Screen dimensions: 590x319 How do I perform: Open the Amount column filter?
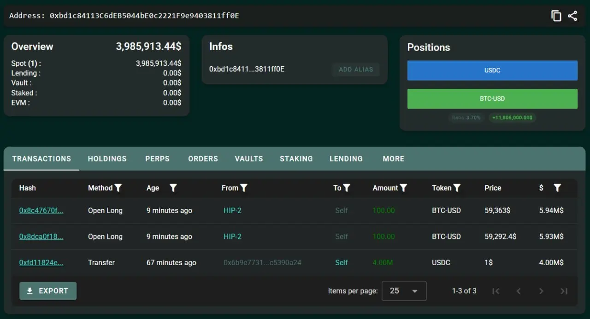click(403, 188)
